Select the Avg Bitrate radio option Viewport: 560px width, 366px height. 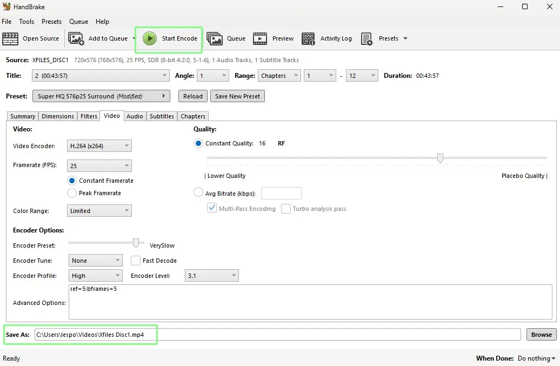(198, 192)
